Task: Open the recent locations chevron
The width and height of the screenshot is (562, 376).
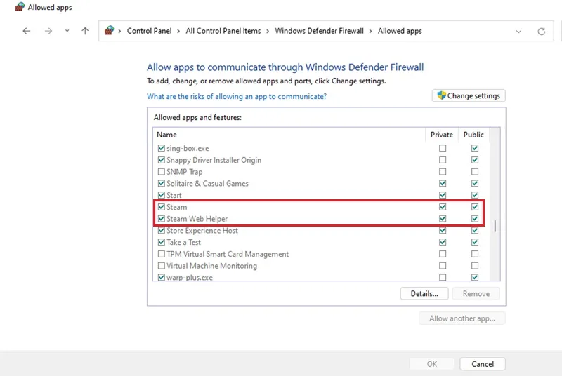Action: [x=67, y=31]
